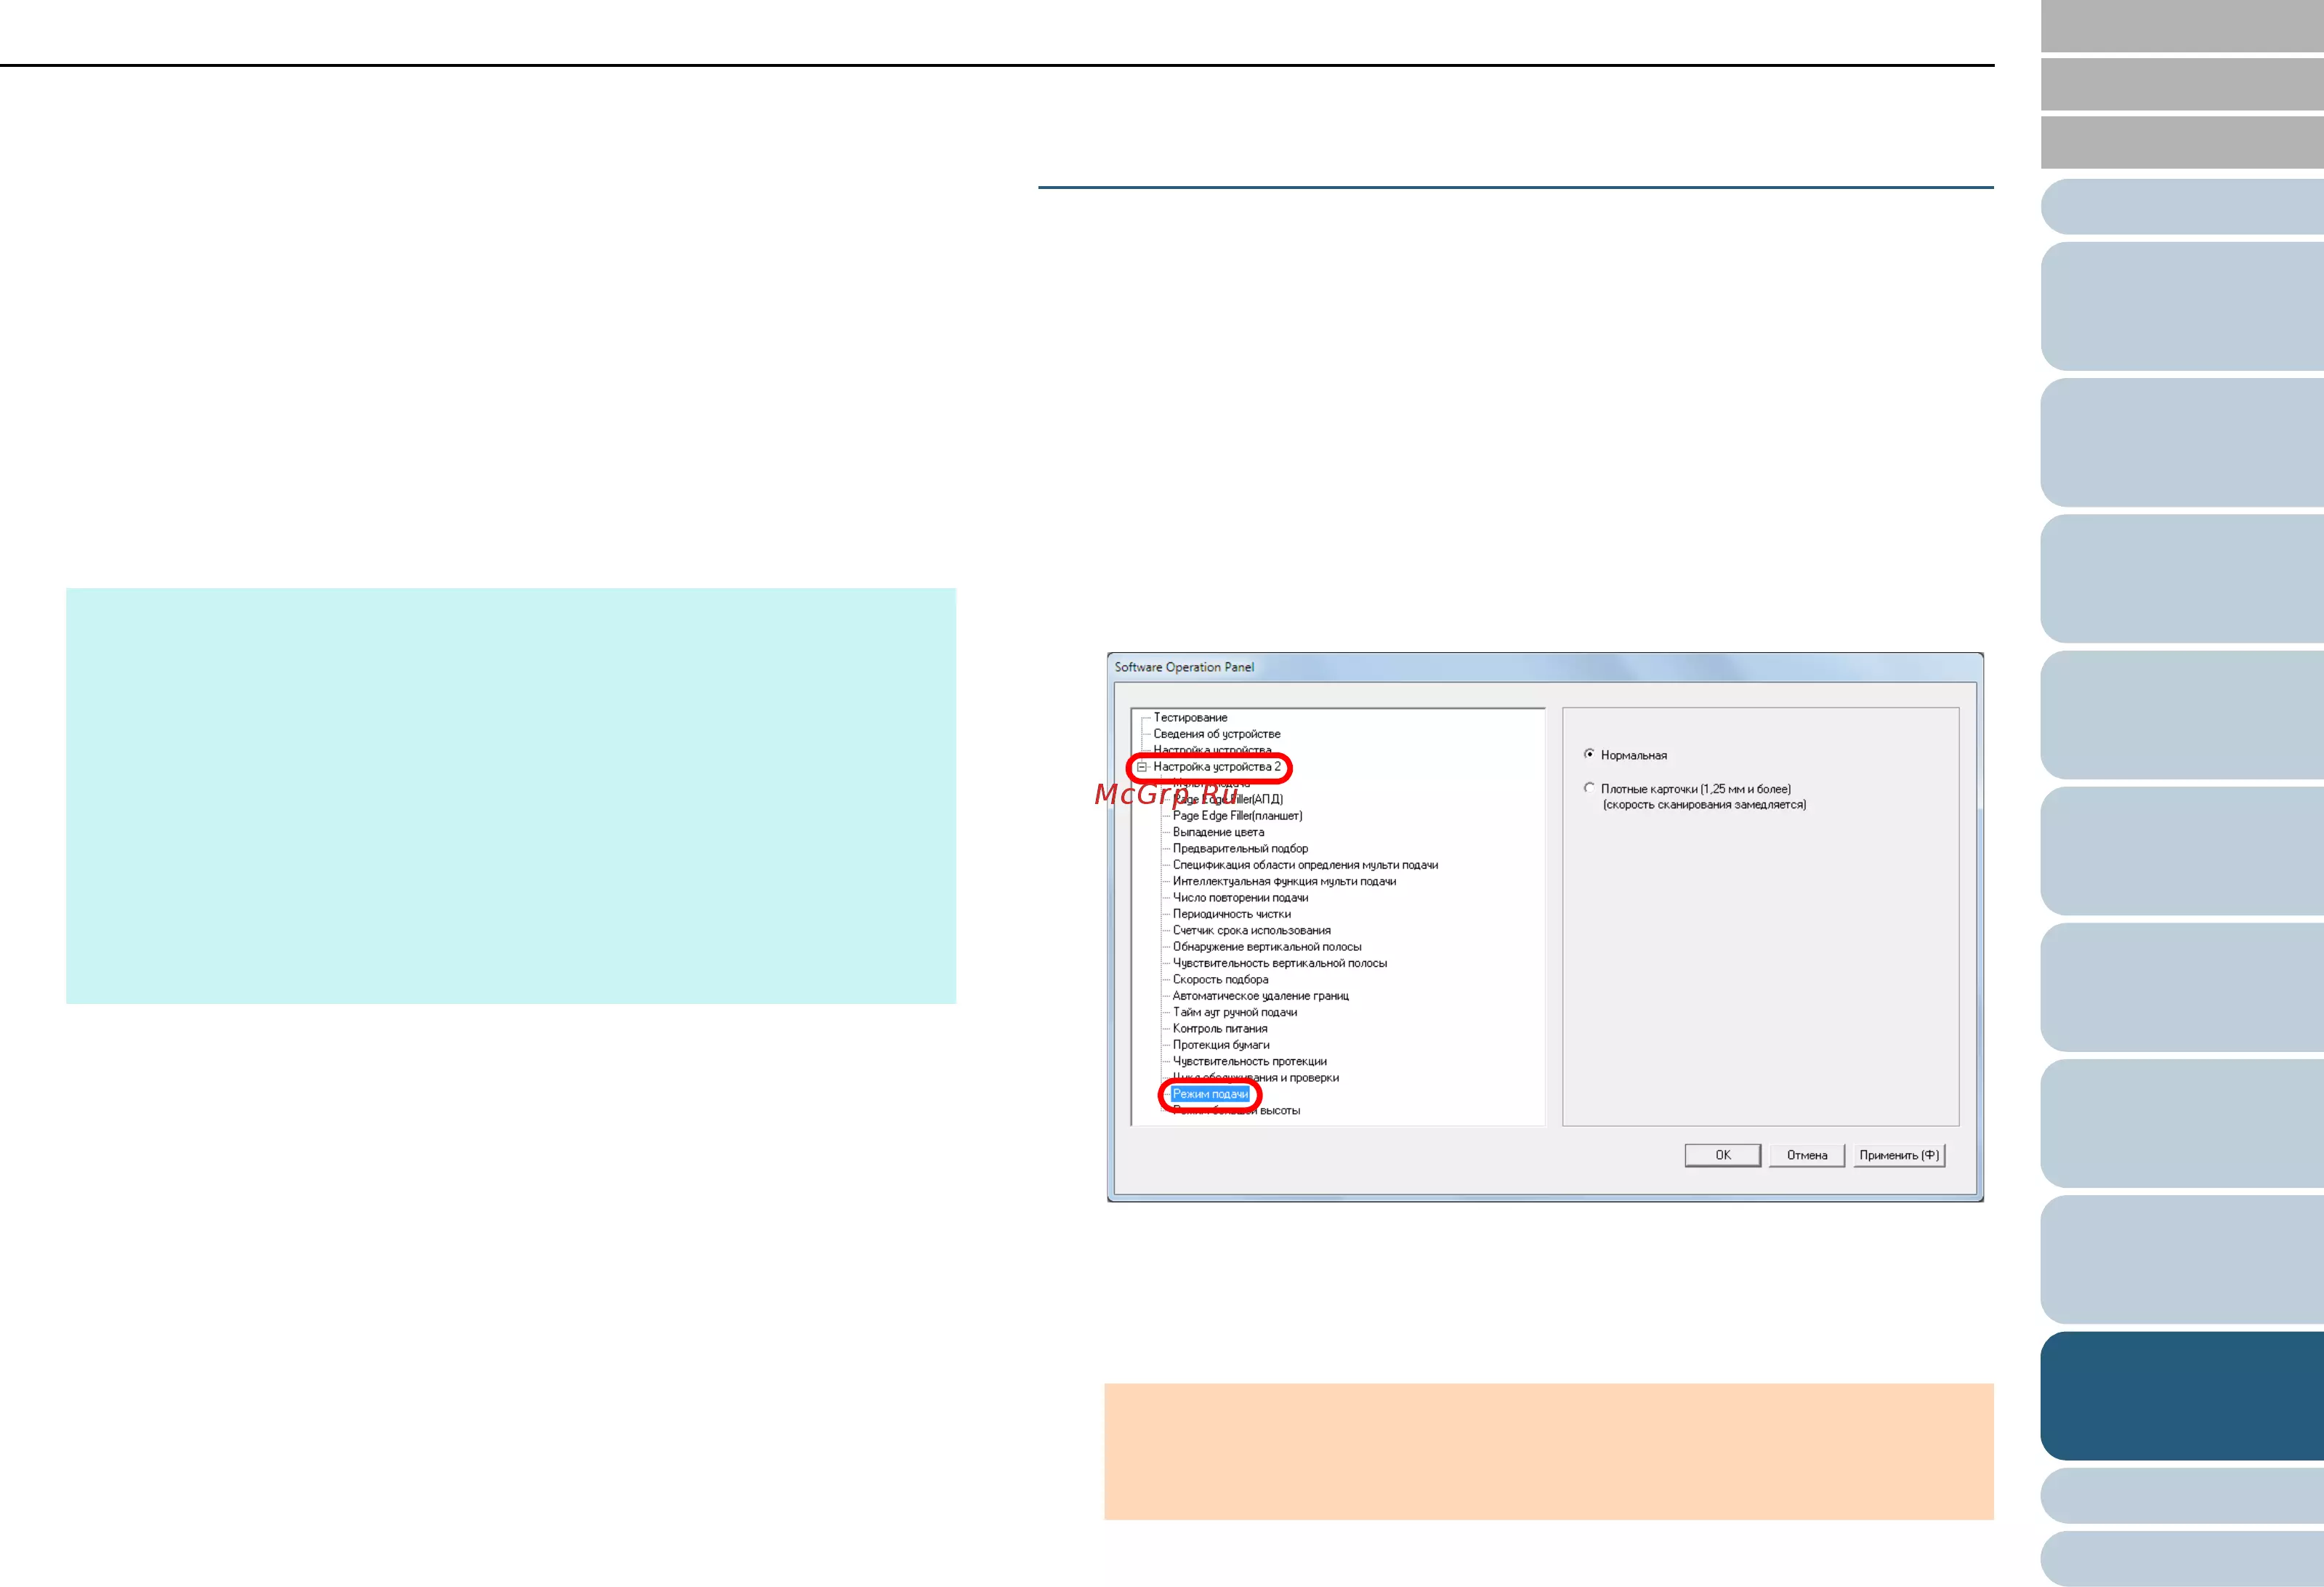Open Тестирование in the tree

tap(1190, 718)
